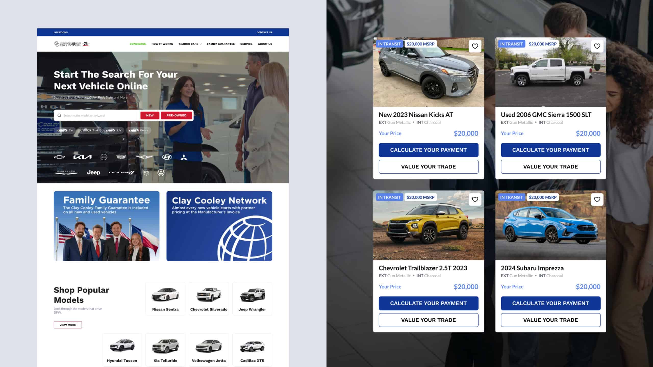Choose the Jeep brand logo
This screenshot has width=653, height=367.
pyautogui.click(x=93, y=173)
